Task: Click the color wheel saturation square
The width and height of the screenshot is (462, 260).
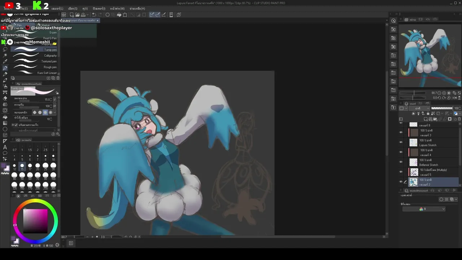Action: tap(35, 221)
